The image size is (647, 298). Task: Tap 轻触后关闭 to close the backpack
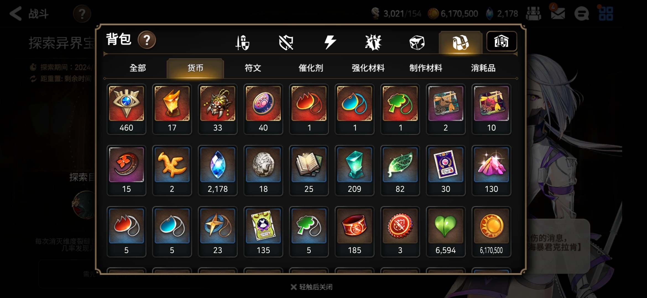pyautogui.click(x=312, y=287)
